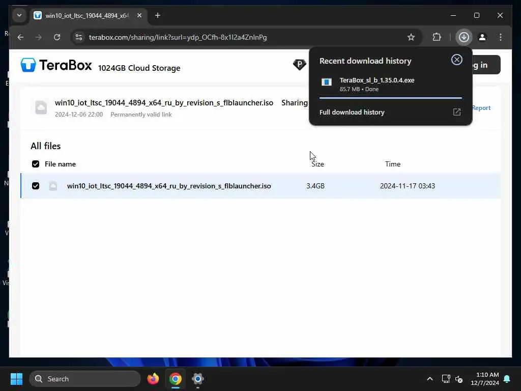Go back using the browser back arrow

tap(20, 37)
